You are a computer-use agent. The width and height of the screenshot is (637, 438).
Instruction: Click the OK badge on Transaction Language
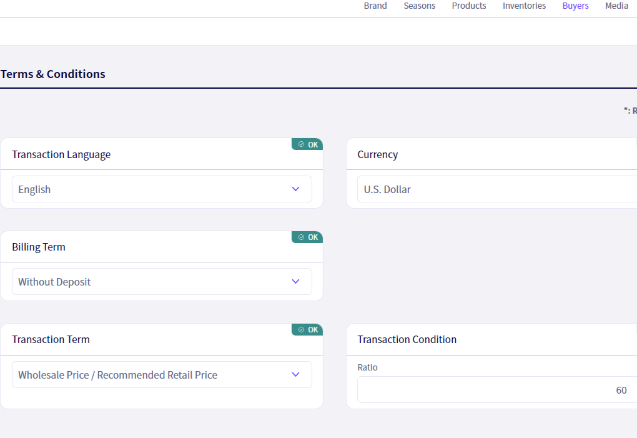pyautogui.click(x=307, y=144)
